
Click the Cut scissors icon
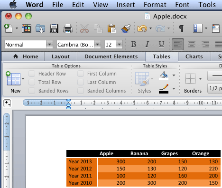(84, 28)
